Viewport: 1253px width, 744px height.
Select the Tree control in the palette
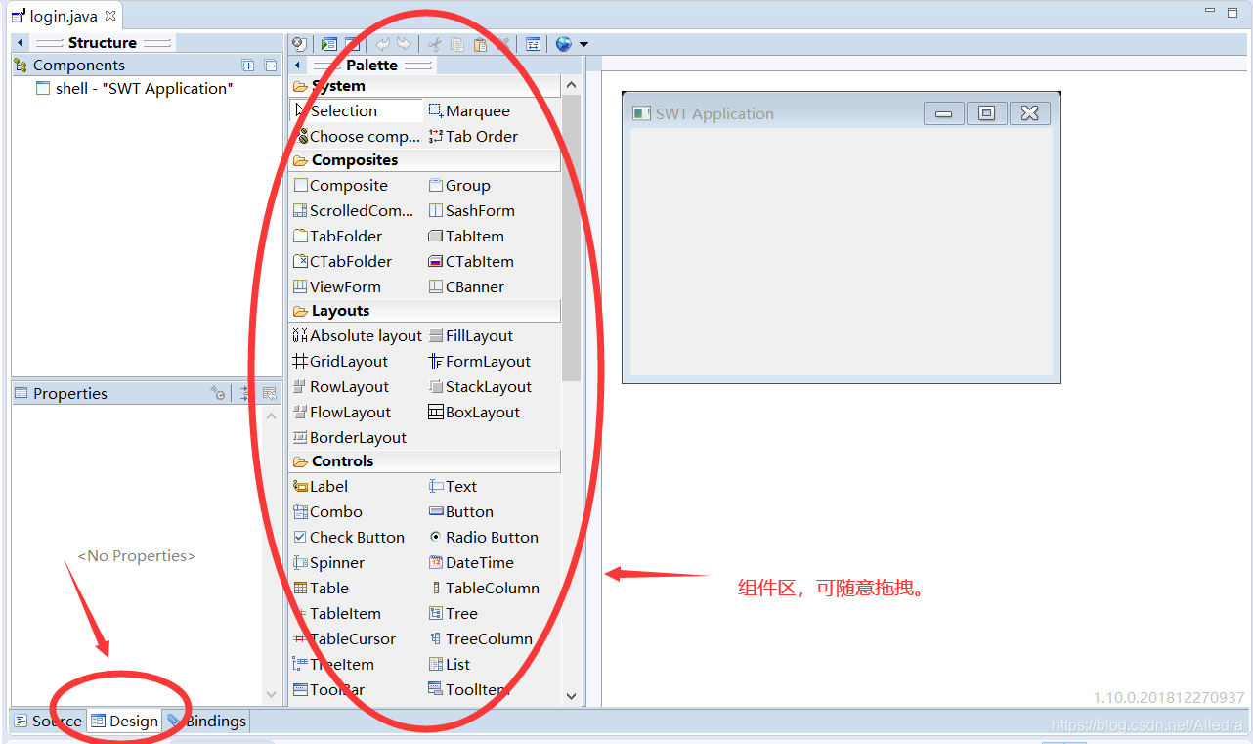pos(459,613)
